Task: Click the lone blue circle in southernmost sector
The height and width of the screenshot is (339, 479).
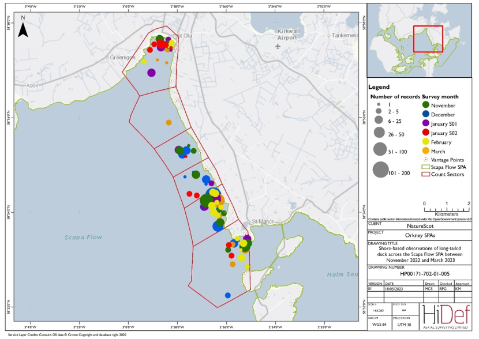Action: [227, 295]
